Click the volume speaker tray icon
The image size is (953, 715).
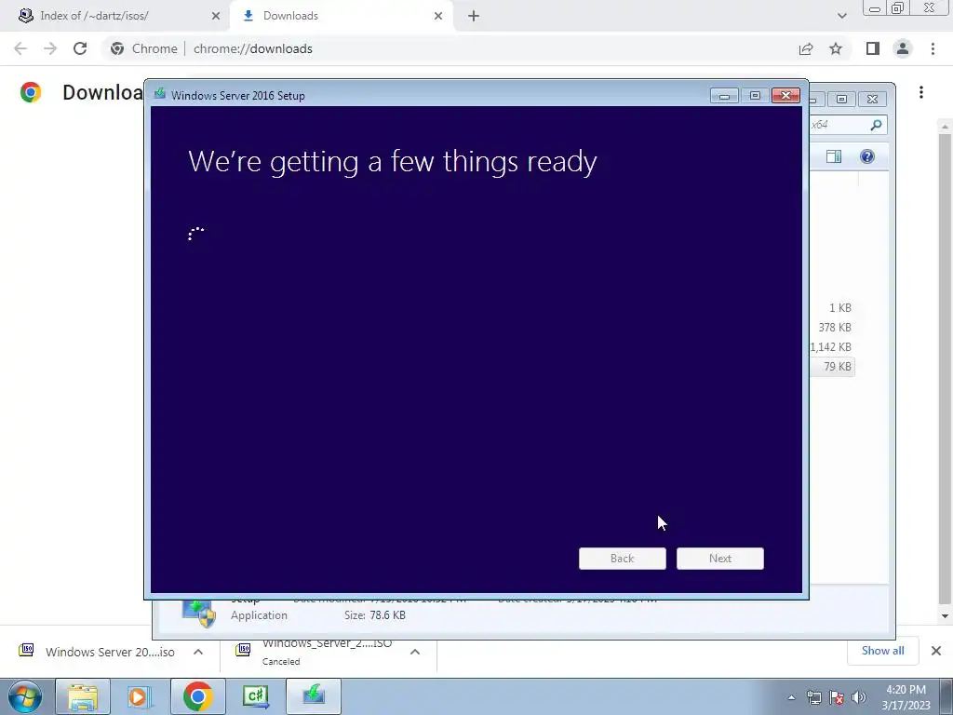[859, 697]
